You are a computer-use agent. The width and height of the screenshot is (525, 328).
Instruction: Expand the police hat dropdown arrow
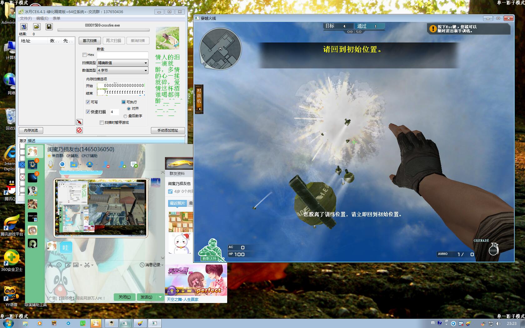coord(96,165)
